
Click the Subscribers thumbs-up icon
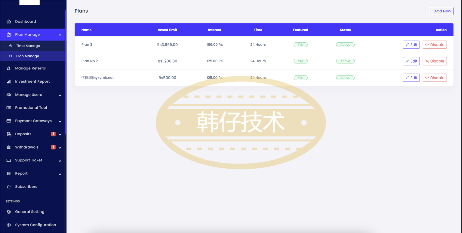[x=9, y=187]
